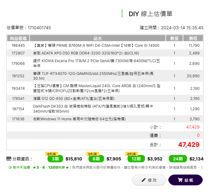Click the 品名 column header
The height and width of the screenshot is (192, 210).
click(97, 38)
